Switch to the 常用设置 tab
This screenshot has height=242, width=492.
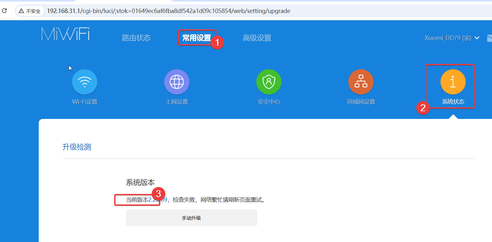click(x=196, y=38)
